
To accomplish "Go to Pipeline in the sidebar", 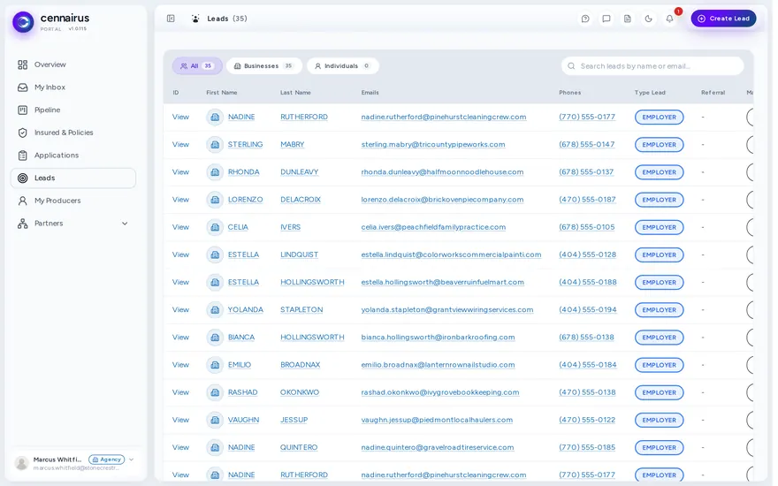I will click(72, 110).
